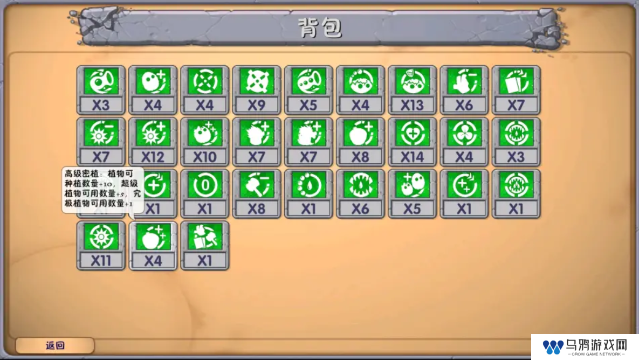Open the Crow Game Network watermark link

(585, 347)
